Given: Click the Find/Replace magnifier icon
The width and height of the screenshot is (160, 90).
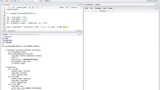Looking at the screenshot, I should tap(29, 7).
